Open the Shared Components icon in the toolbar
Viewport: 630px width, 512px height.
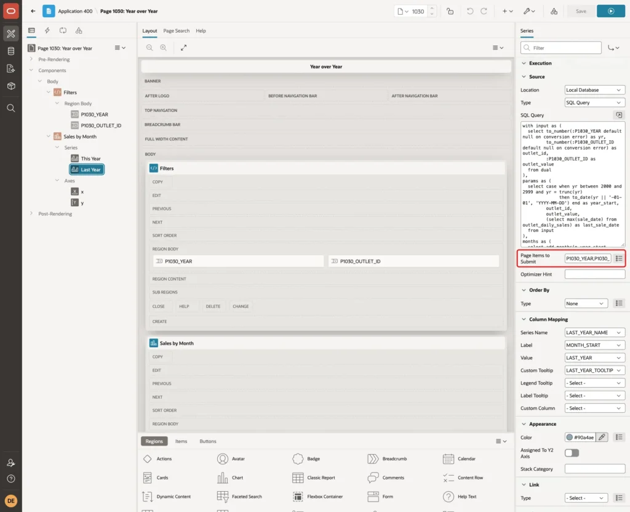pos(554,11)
